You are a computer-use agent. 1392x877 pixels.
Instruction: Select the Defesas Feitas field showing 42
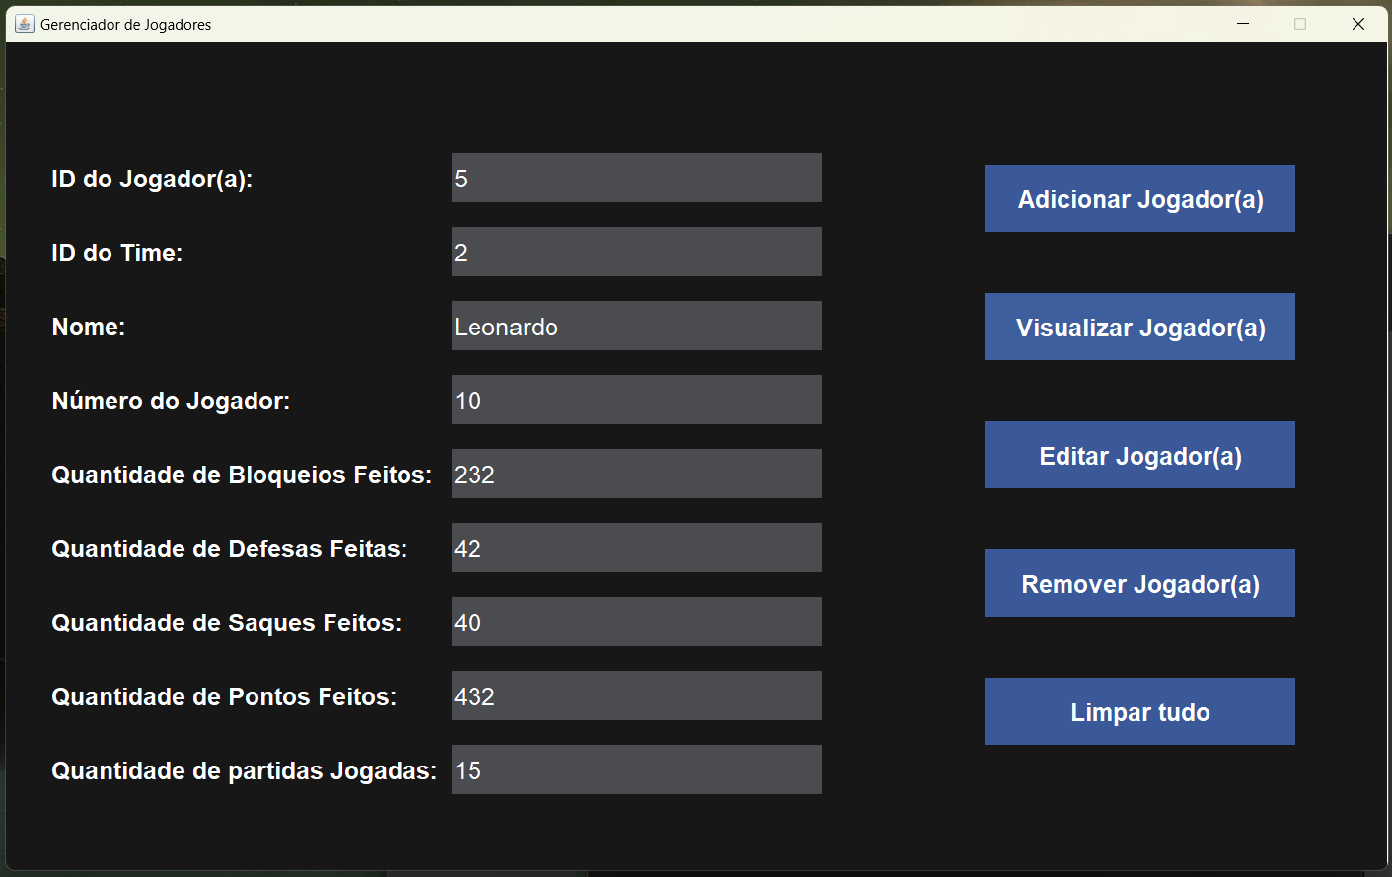(x=636, y=548)
